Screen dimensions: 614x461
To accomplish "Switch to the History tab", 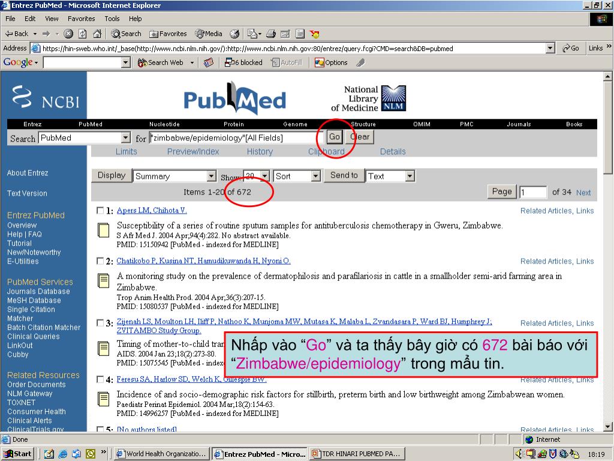I will point(260,152).
